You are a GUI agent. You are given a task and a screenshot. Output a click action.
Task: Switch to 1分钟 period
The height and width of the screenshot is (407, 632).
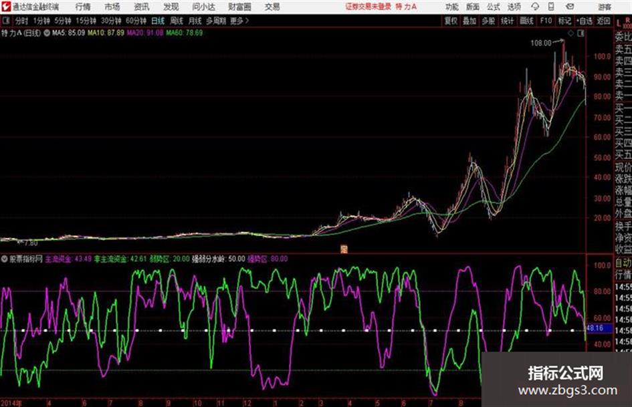pos(41,21)
